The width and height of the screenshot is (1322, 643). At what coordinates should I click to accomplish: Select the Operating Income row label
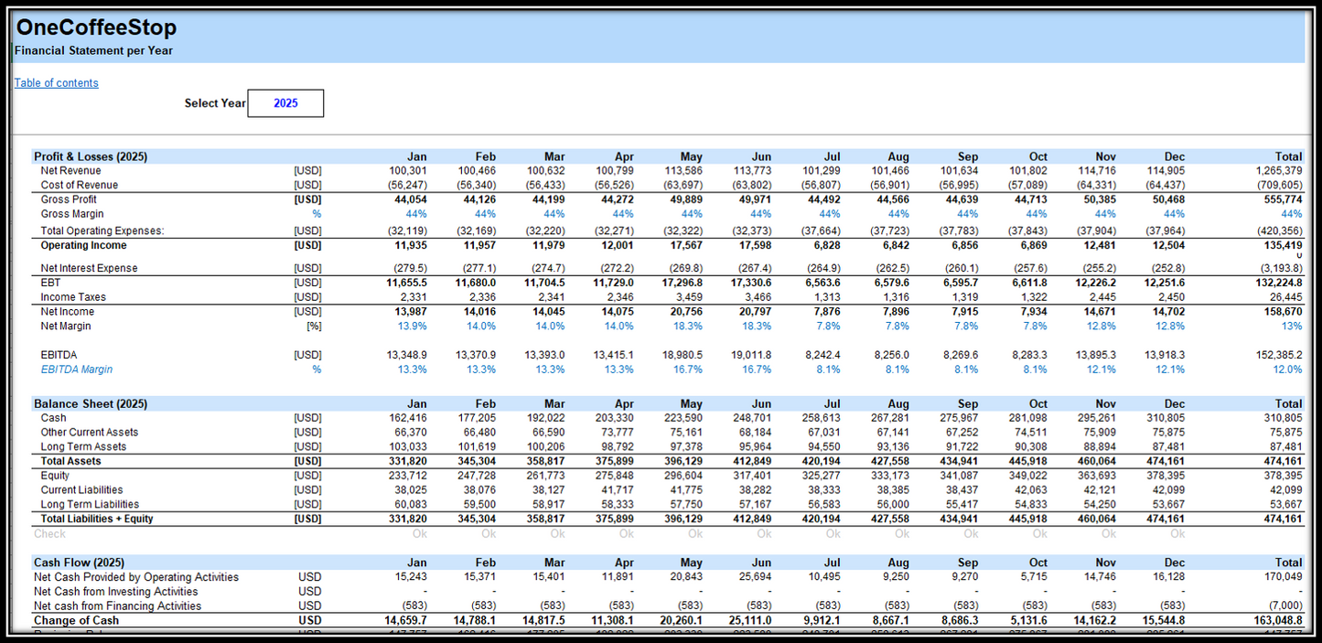(84, 246)
